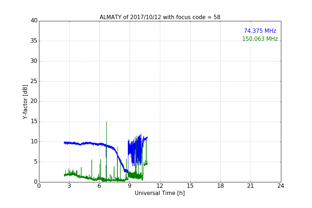Click the y-axis tick label '5'
312x208 pixels.
(x=36, y=162)
